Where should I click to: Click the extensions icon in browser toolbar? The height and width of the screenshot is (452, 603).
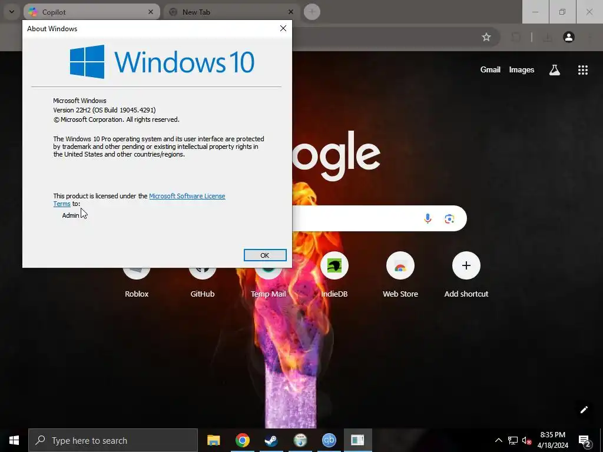[x=516, y=37]
